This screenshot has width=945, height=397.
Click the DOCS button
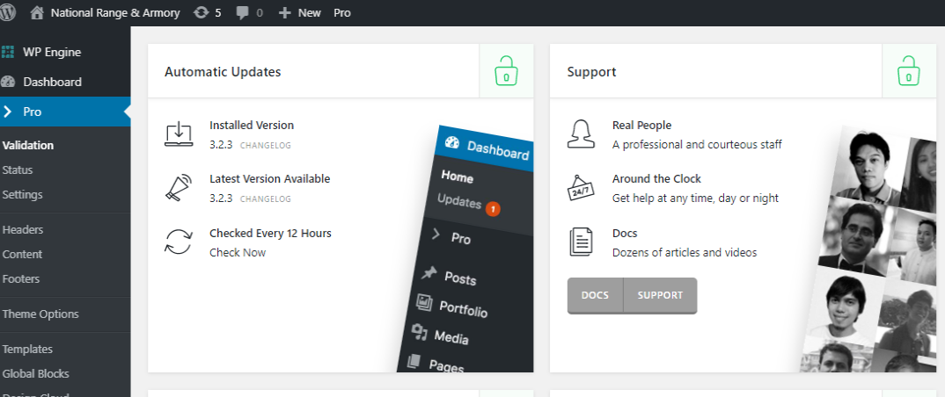pyautogui.click(x=595, y=295)
